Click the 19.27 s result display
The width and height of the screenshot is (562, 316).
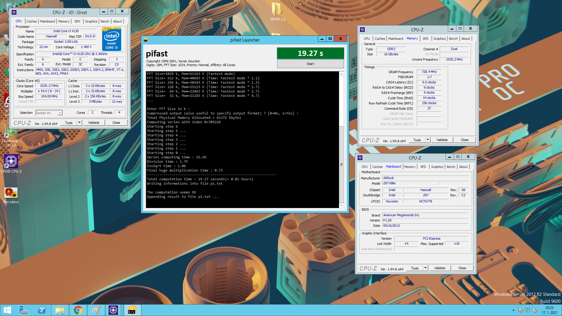click(310, 53)
